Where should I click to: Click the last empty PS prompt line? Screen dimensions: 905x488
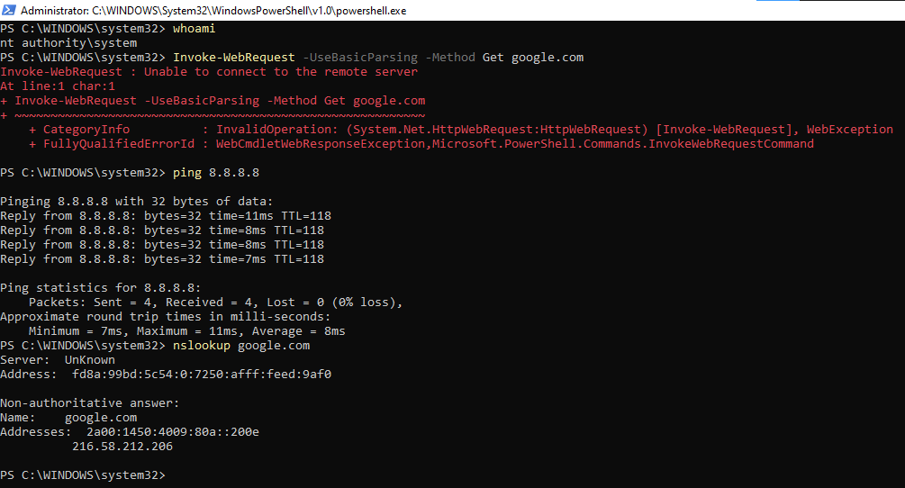pyautogui.click(x=83, y=475)
